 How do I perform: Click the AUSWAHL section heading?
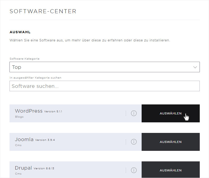pos(20,32)
